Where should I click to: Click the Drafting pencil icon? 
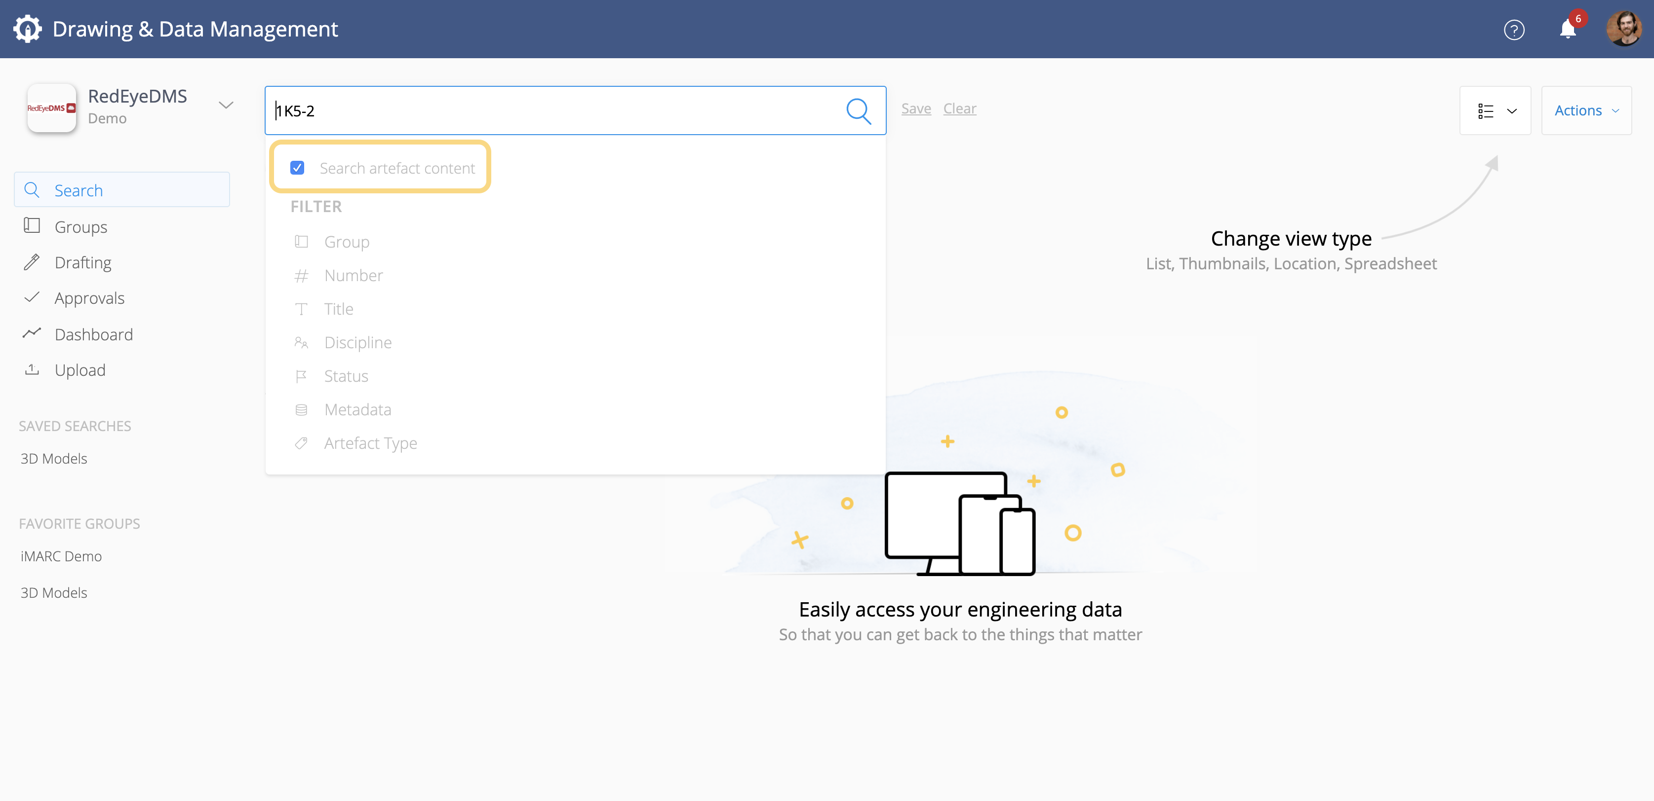tap(32, 261)
